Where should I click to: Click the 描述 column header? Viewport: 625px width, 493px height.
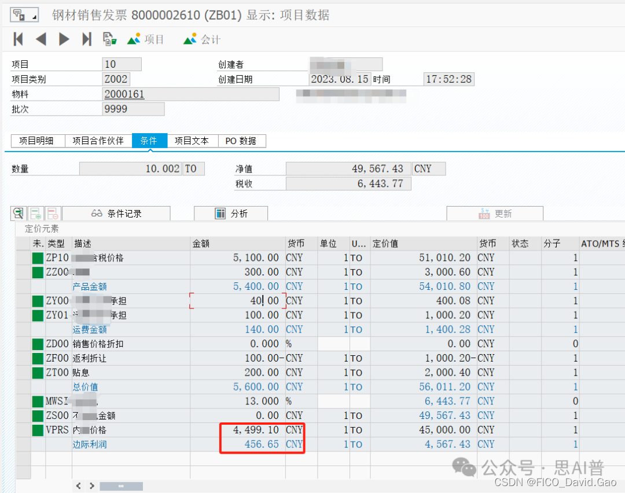point(131,244)
